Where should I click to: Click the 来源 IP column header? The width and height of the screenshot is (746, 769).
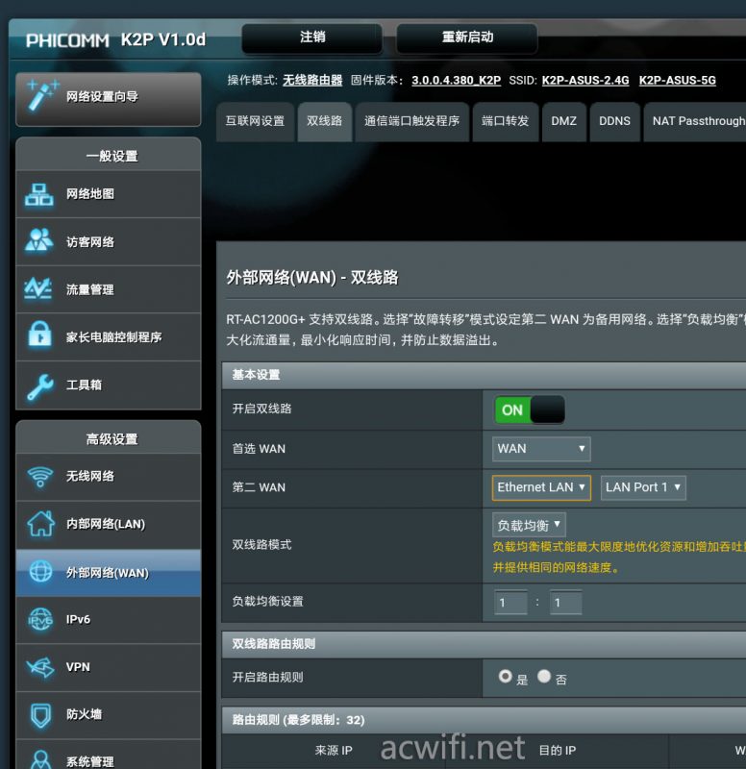[334, 751]
